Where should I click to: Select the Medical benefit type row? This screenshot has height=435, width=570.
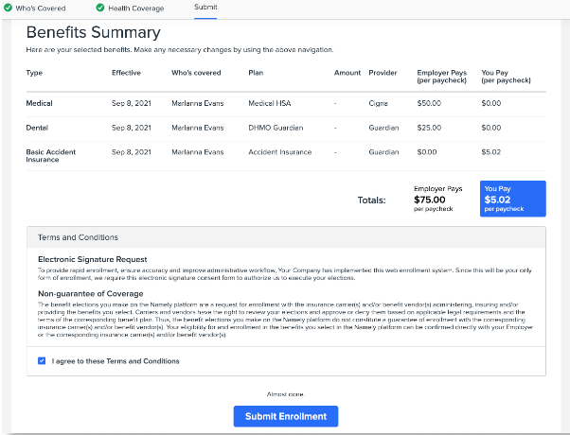(x=38, y=102)
